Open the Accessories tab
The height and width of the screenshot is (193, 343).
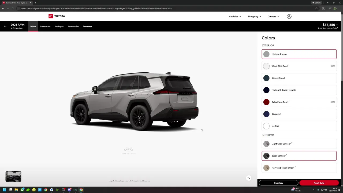[73, 26]
